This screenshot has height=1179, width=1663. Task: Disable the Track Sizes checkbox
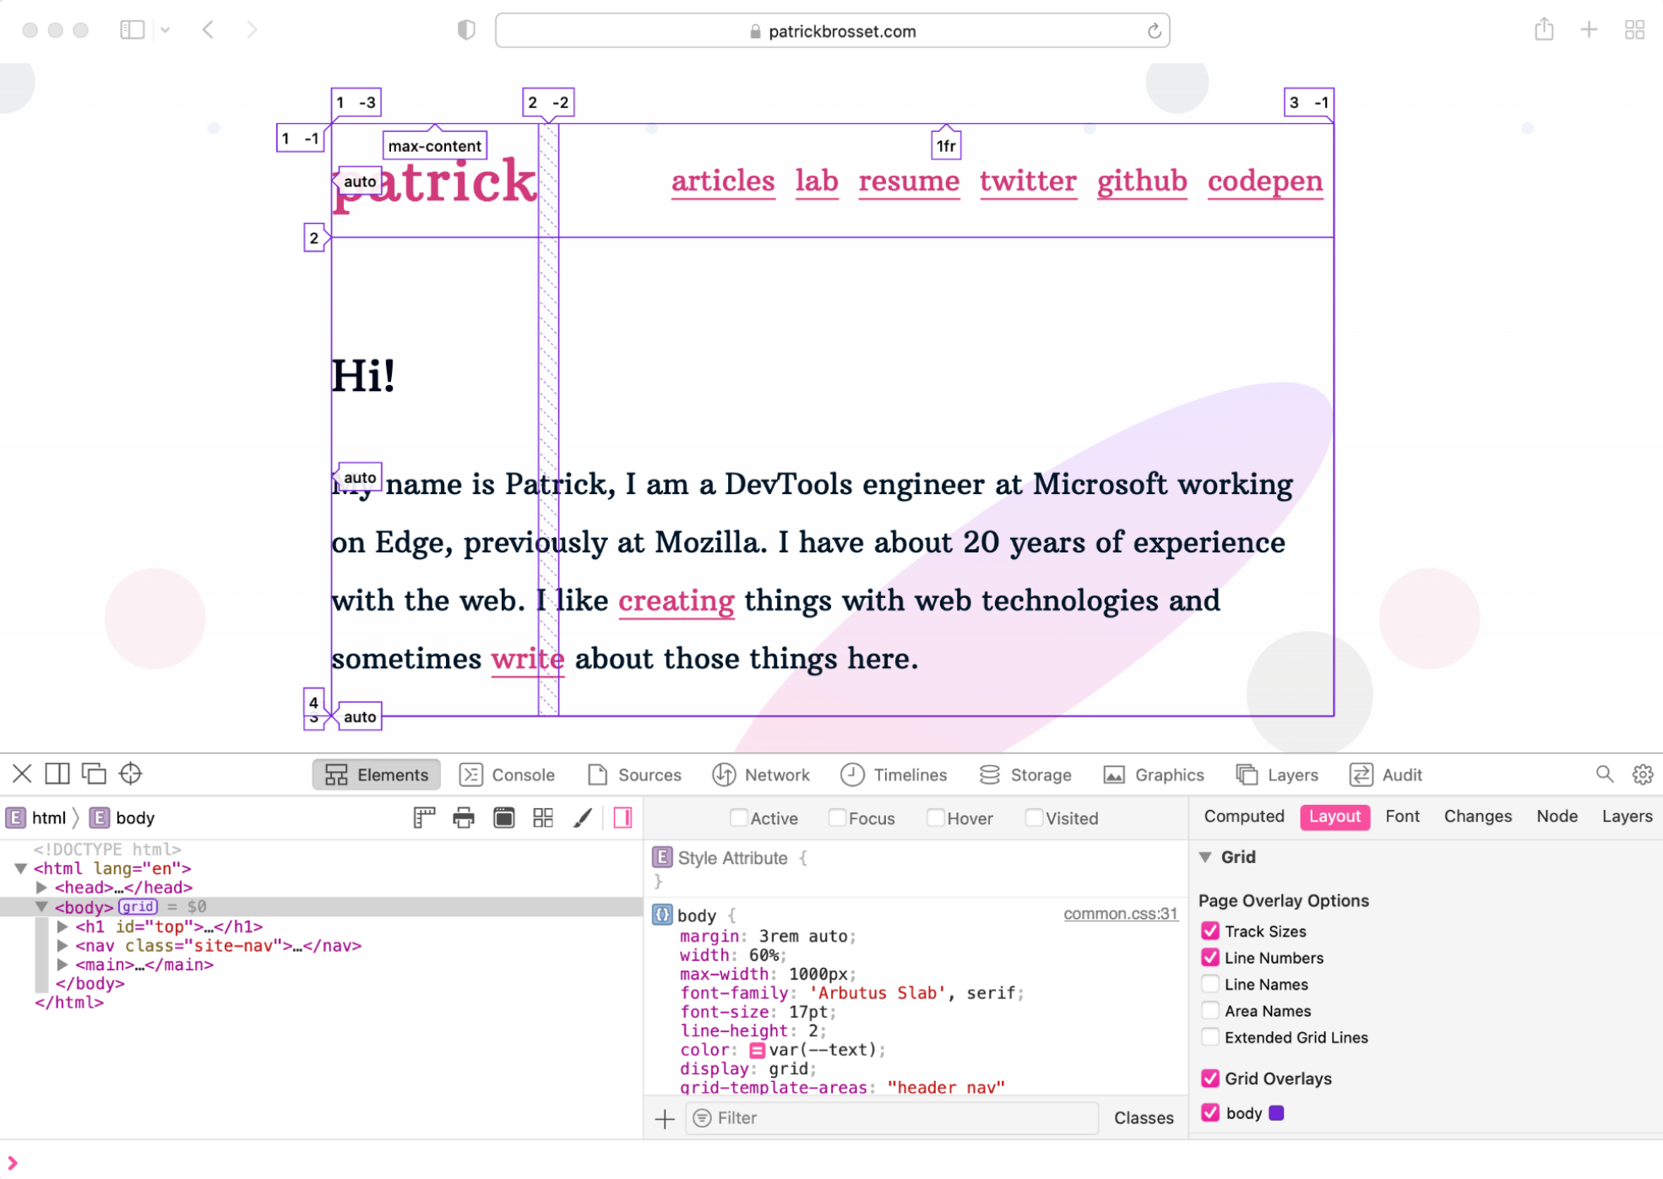[1211, 931]
